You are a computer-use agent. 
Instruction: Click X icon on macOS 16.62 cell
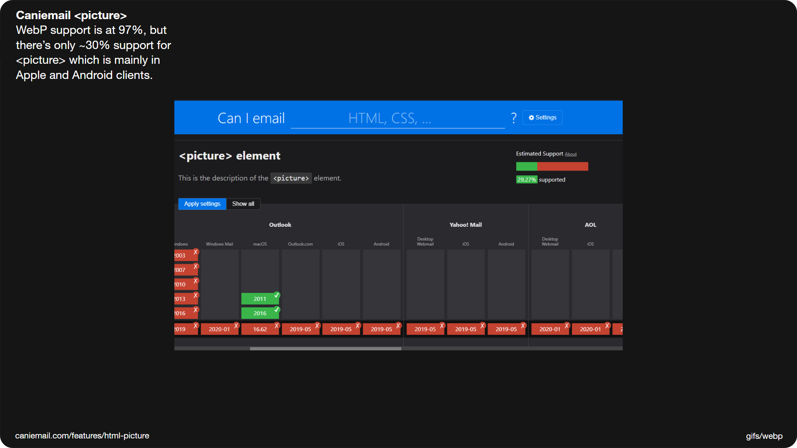click(277, 326)
